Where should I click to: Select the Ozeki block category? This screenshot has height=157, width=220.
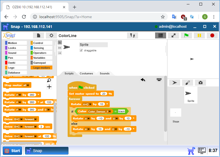click(16, 63)
